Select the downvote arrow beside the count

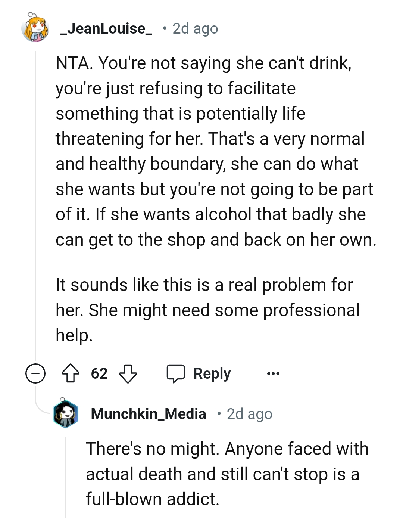[x=128, y=373]
